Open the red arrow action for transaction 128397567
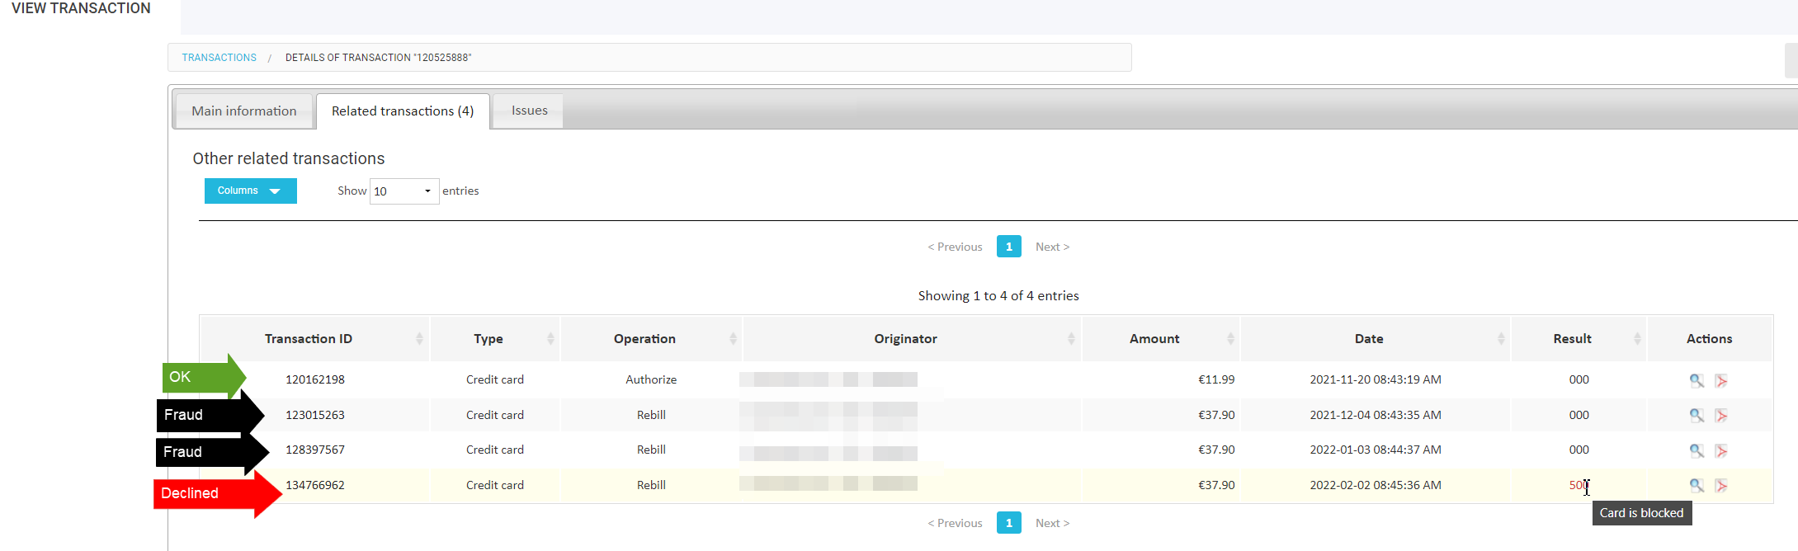Screen dimensions: 1798x551 coord(1721,450)
